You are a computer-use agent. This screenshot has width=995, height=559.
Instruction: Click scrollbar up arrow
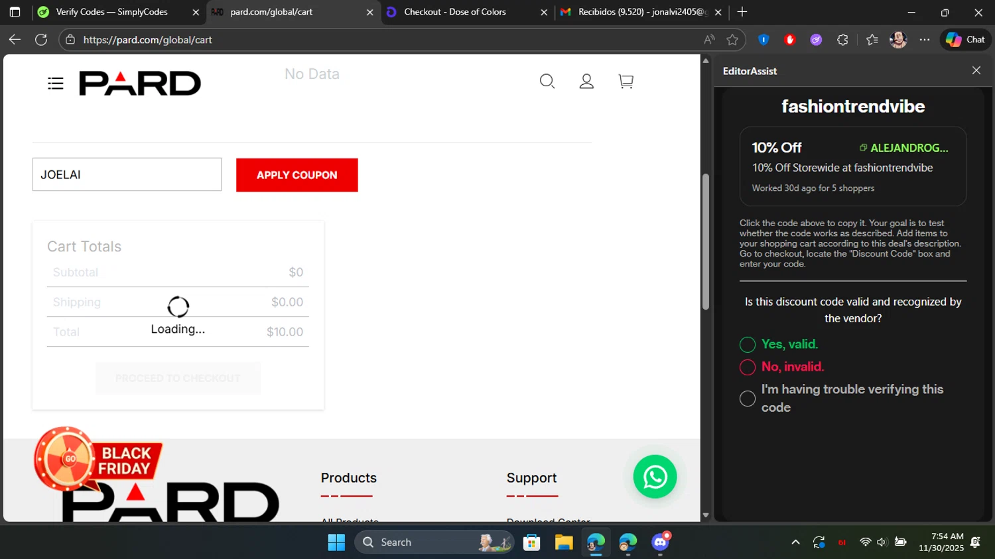[706, 60]
